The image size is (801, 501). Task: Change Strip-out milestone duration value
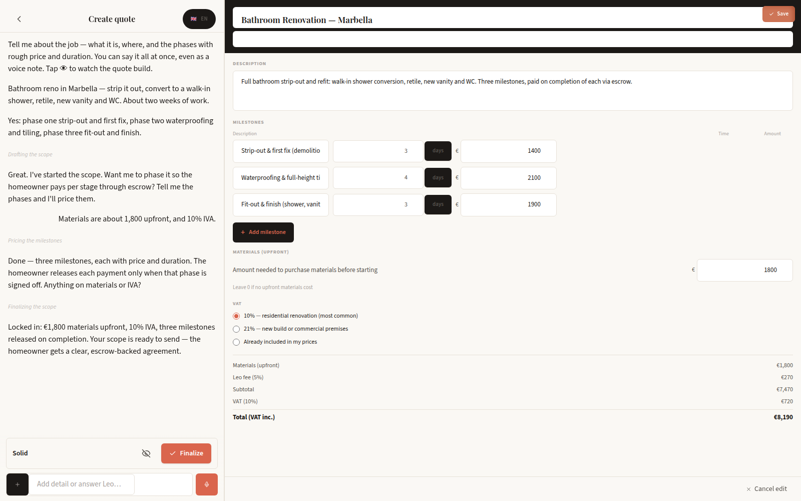[378, 151]
